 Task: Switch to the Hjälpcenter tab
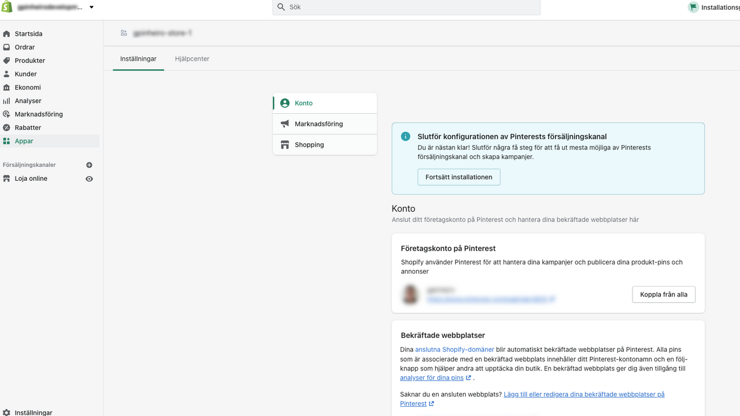click(x=192, y=59)
